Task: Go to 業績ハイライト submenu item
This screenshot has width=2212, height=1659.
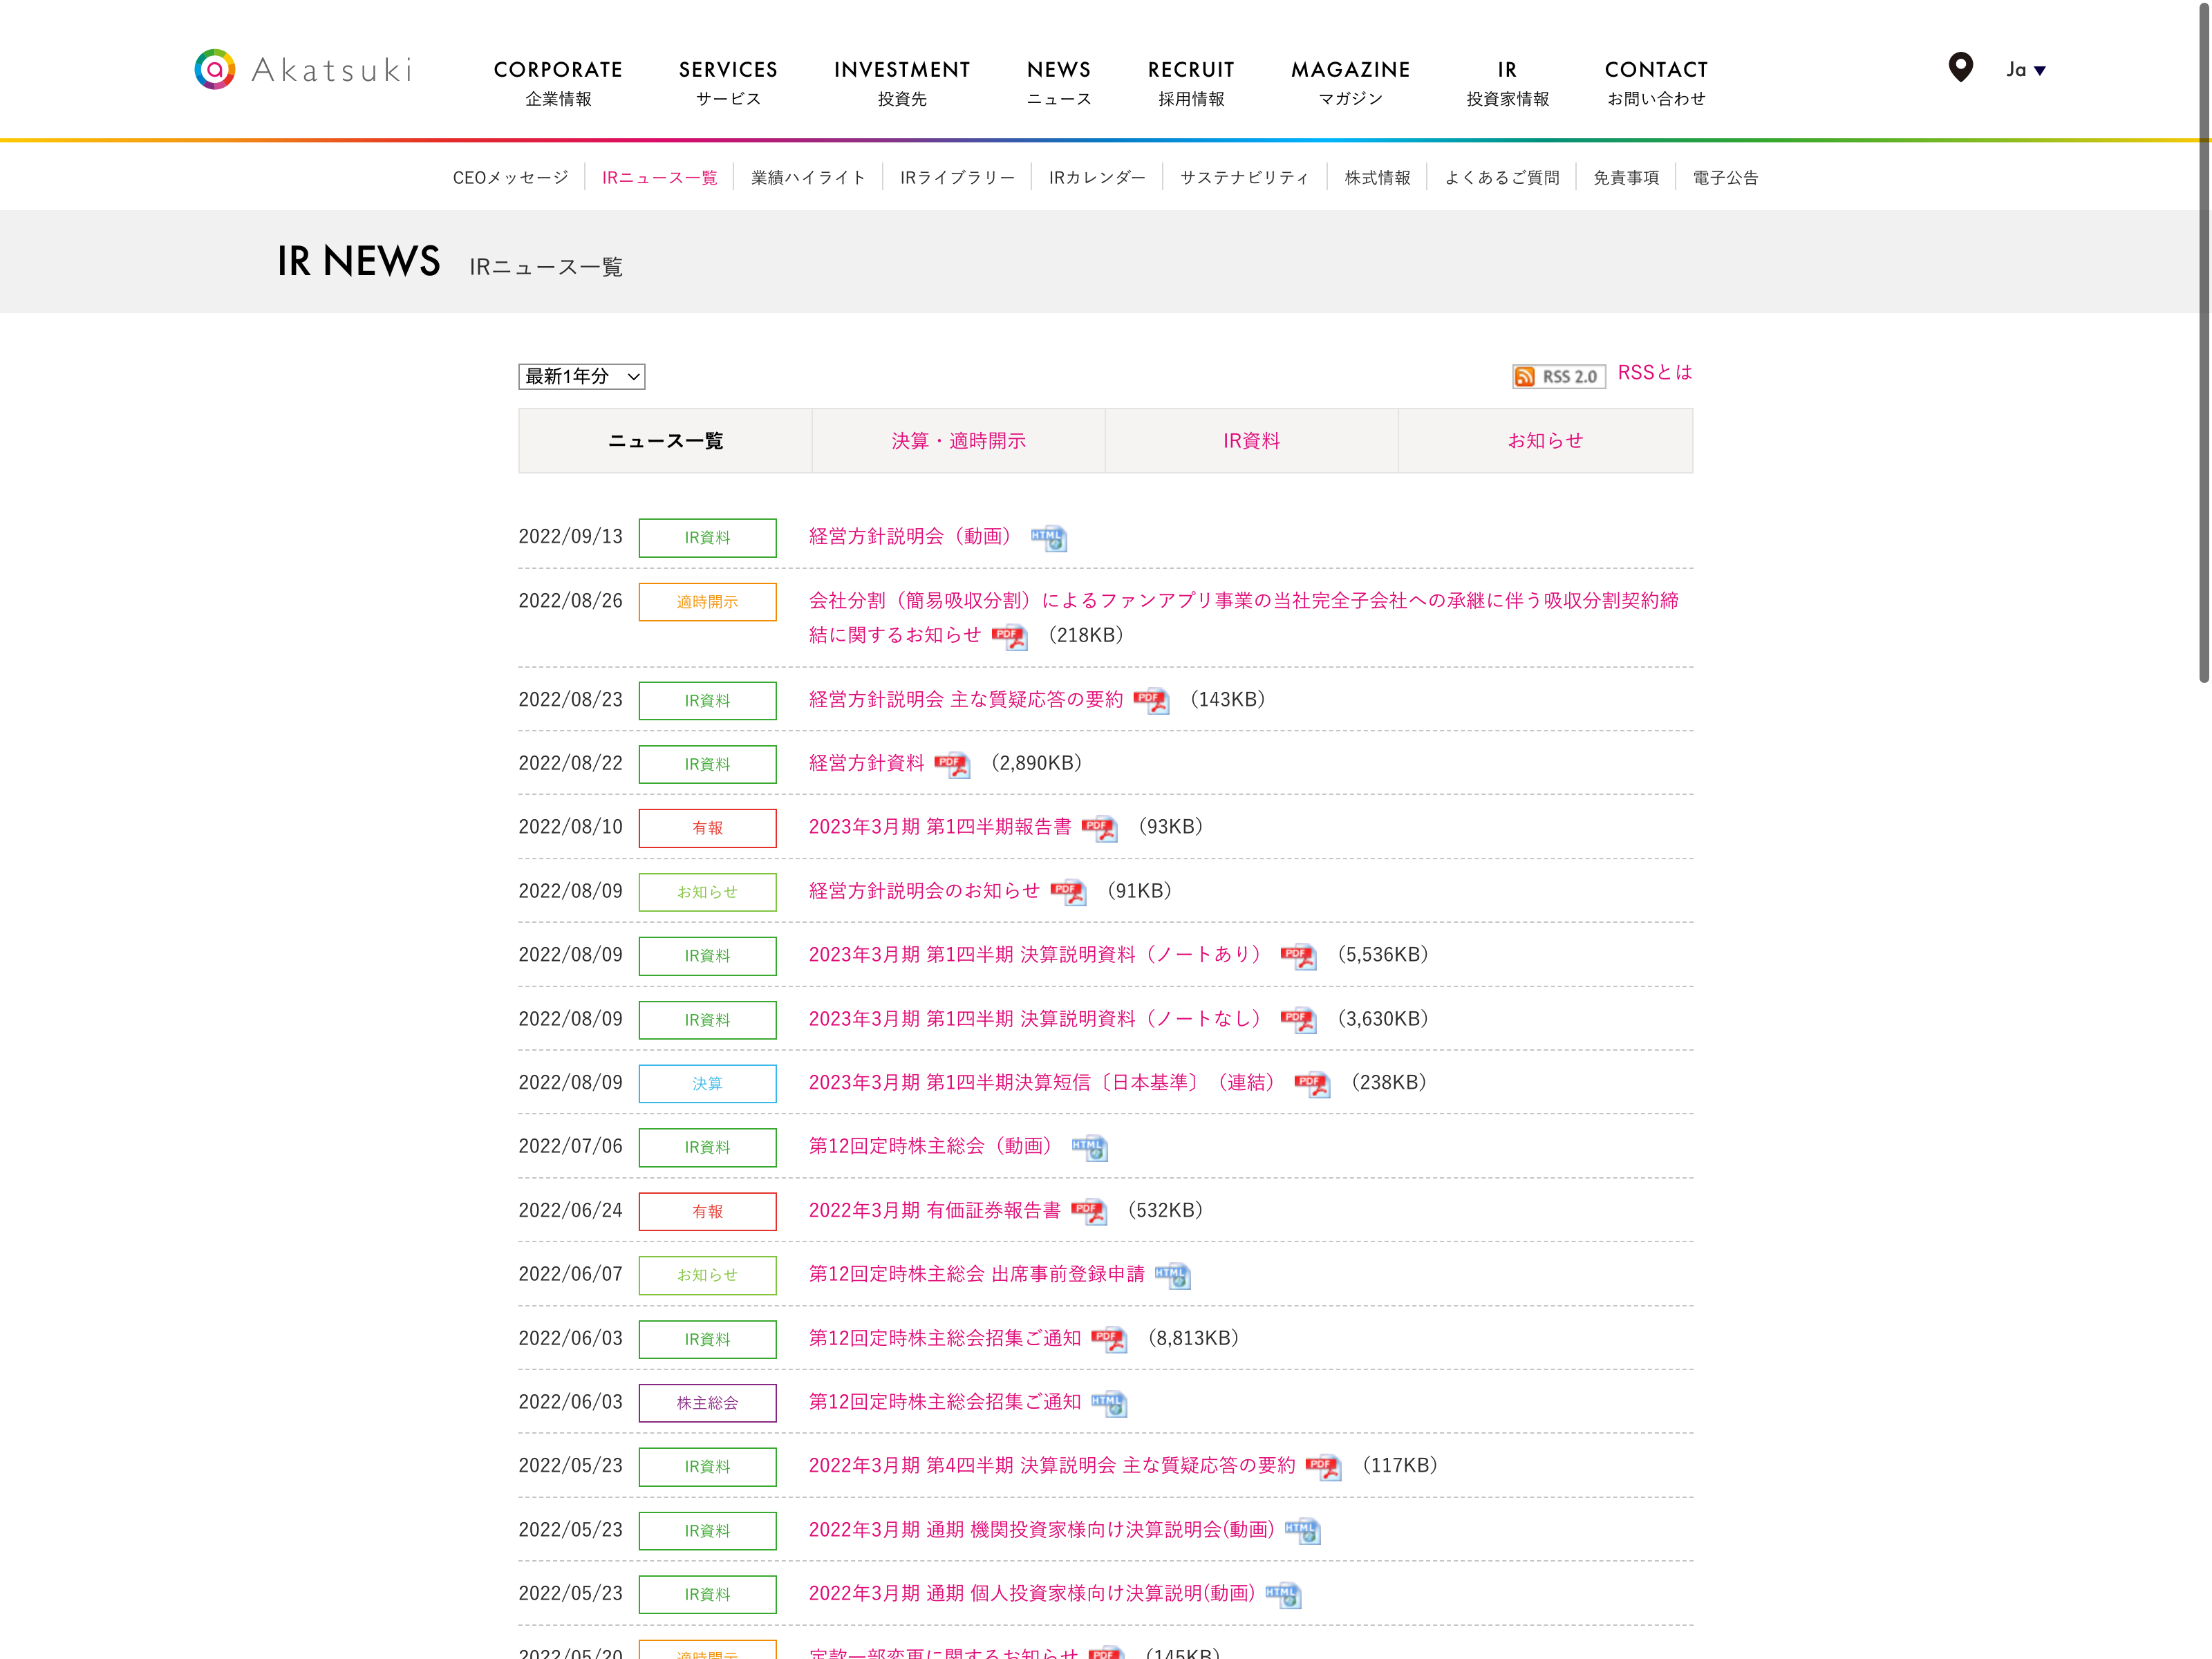Action: pyautogui.click(x=808, y=178)
